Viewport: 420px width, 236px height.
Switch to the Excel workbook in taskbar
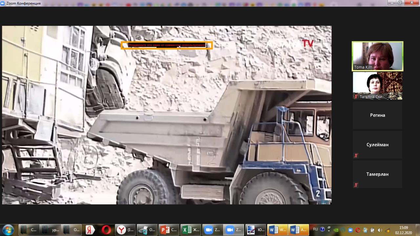tap(191, 230)
